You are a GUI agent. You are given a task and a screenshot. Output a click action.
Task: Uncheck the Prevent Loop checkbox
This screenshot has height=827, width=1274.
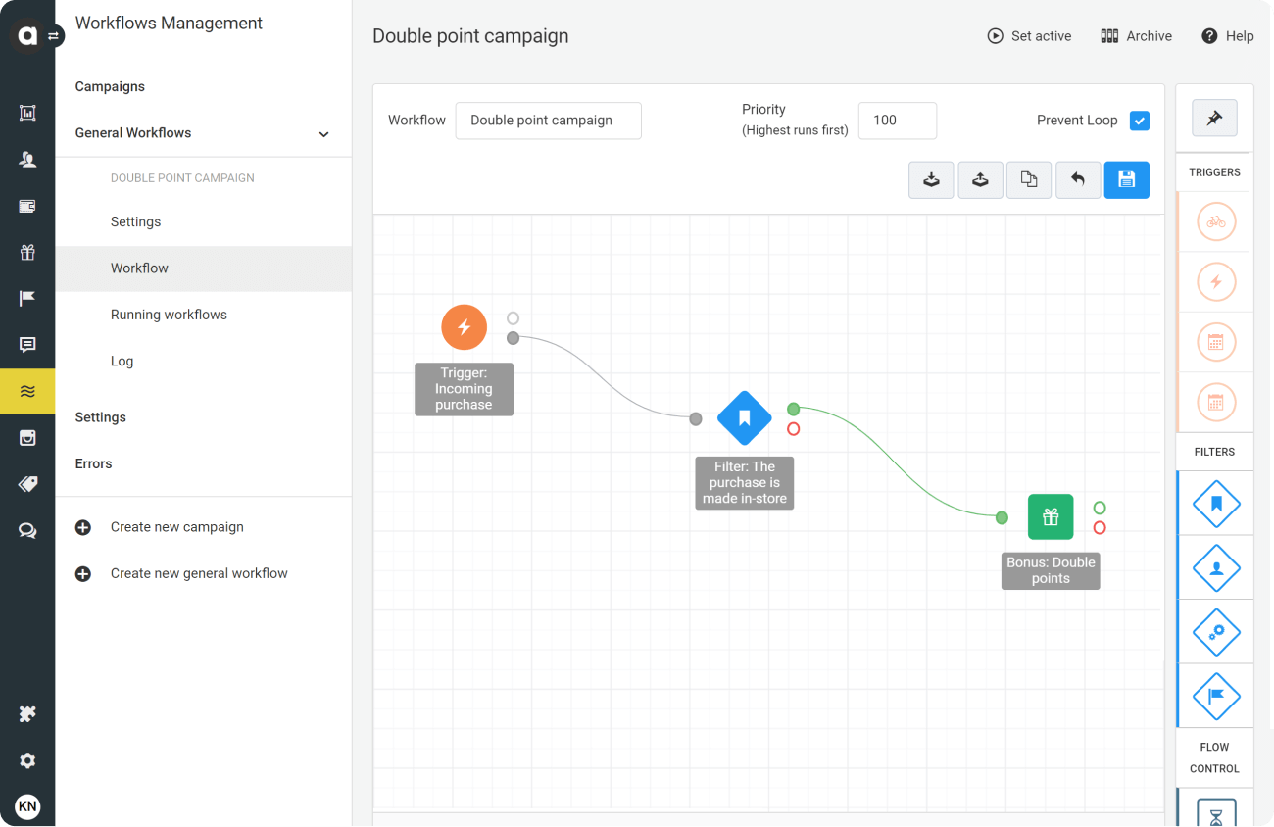tap(1140, 120)
